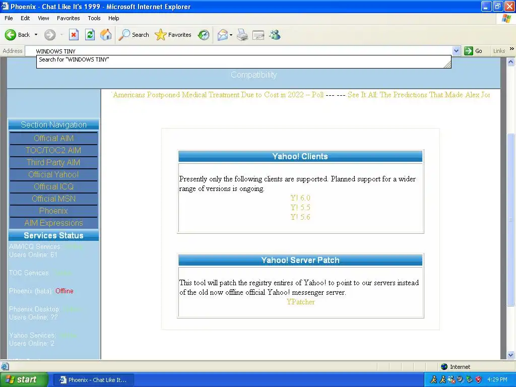
Task: Click the Windows flag throbber logo
Action: (506, 18)
